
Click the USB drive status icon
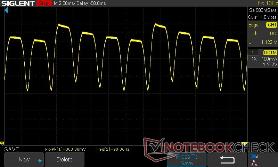(x=254, y=156)
